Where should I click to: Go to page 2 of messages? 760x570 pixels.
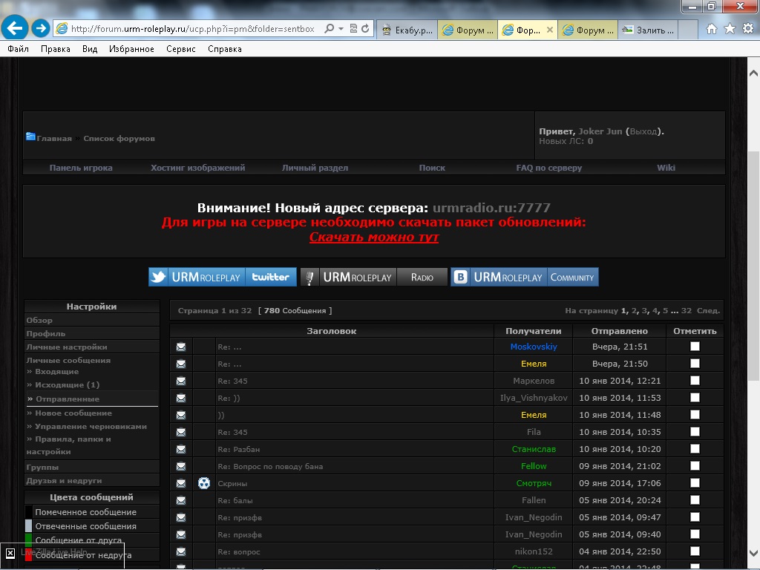pos(634,311)
